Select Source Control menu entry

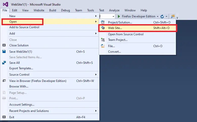click(50, 74)
